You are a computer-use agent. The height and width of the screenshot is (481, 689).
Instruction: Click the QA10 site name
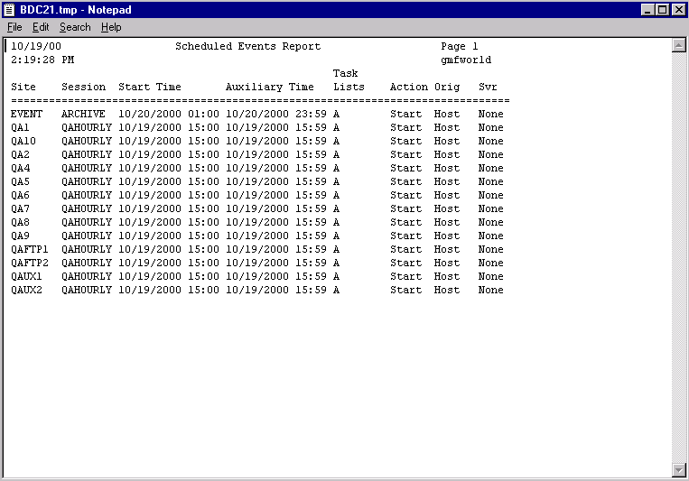pyautogui.click(x=23, y=141)
